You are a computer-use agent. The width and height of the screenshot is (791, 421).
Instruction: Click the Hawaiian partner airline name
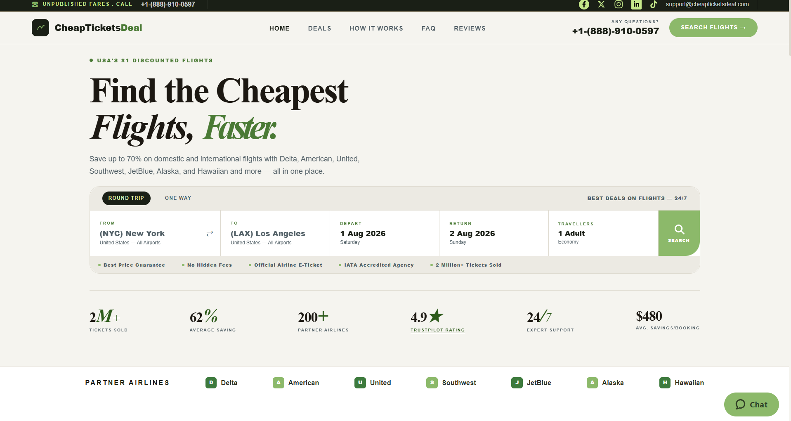(x=689, y=383)
